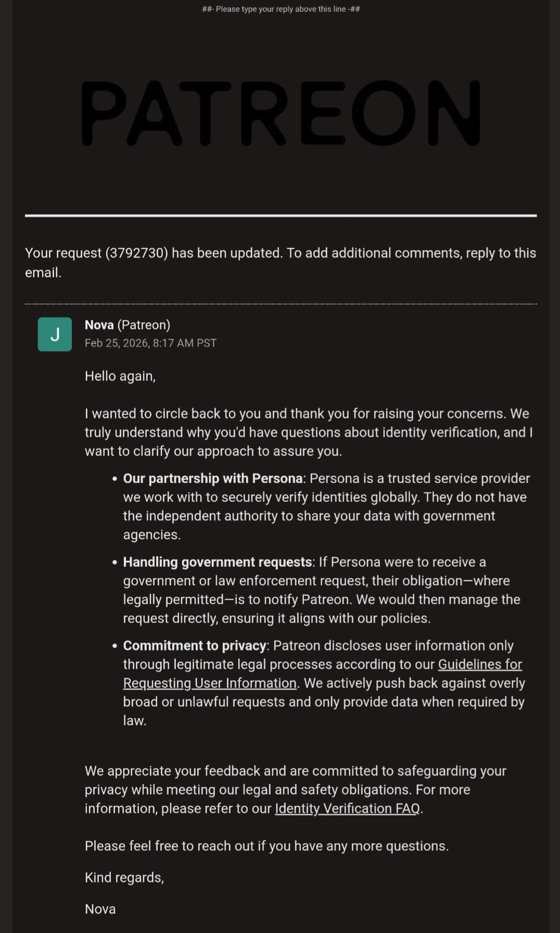The width and height of the screenshot is (560, 933).
Task: Click the 'Handling government requests' heading
Action: (217, 562)
